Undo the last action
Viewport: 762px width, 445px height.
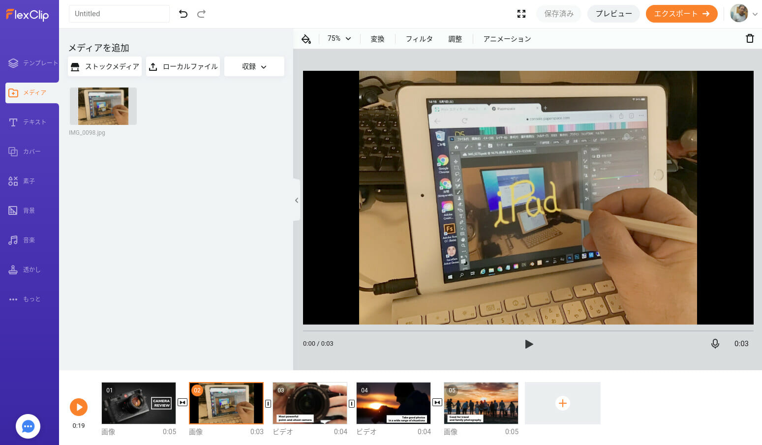tap(183, 14)
